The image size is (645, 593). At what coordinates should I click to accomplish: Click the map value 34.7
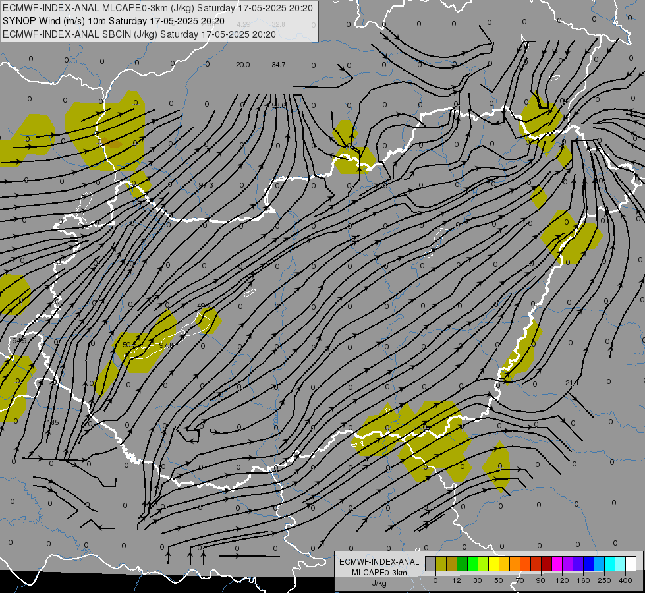coord(279,65)
